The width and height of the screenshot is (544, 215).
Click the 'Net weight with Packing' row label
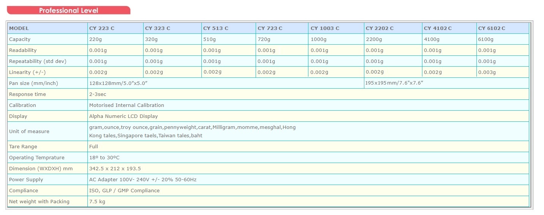pyautogui.click(x=39, y=202)
